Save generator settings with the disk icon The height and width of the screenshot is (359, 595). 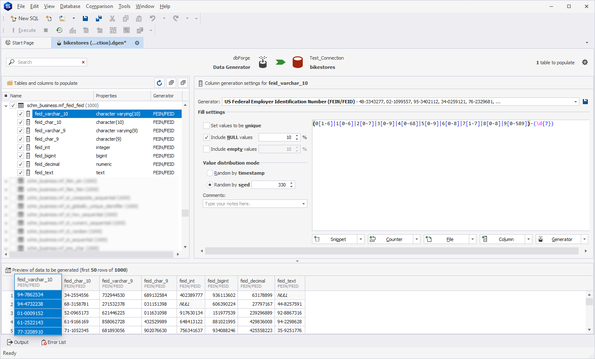585,102
